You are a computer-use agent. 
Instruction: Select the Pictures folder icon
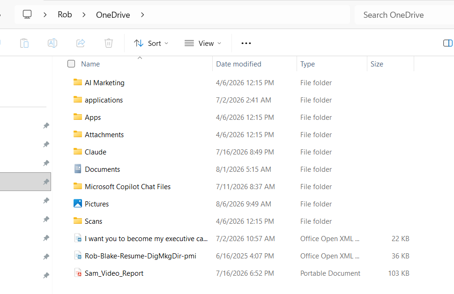click(x=78, y=204)
